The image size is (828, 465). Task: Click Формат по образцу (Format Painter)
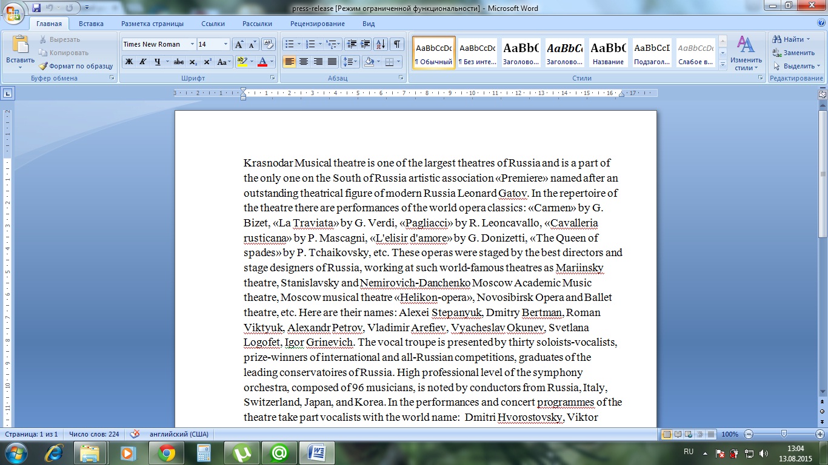coord(76,66)
